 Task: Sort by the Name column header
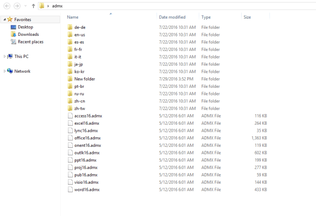tap(72, 17)
